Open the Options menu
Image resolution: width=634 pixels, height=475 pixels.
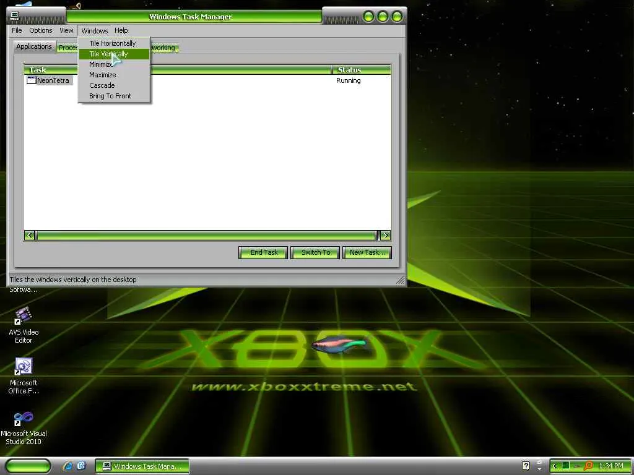tap(40, 30)
